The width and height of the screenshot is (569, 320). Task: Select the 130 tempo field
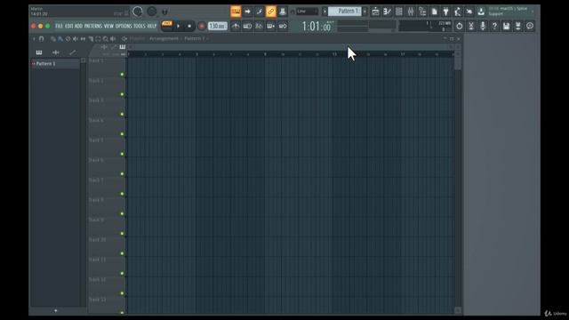click(x=218, y=26)
